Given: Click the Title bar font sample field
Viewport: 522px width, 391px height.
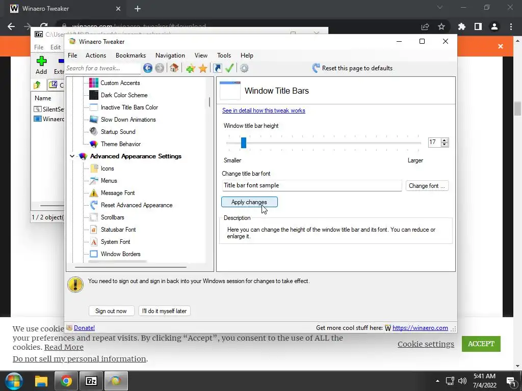Looking at the screenshot, I should pos(312,185).
